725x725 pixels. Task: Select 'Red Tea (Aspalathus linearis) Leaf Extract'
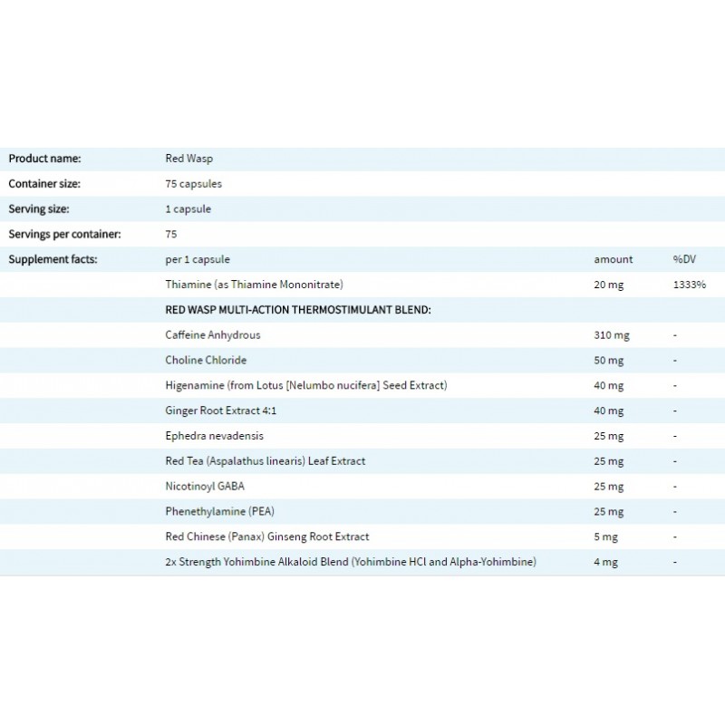(x=265, y=461)
